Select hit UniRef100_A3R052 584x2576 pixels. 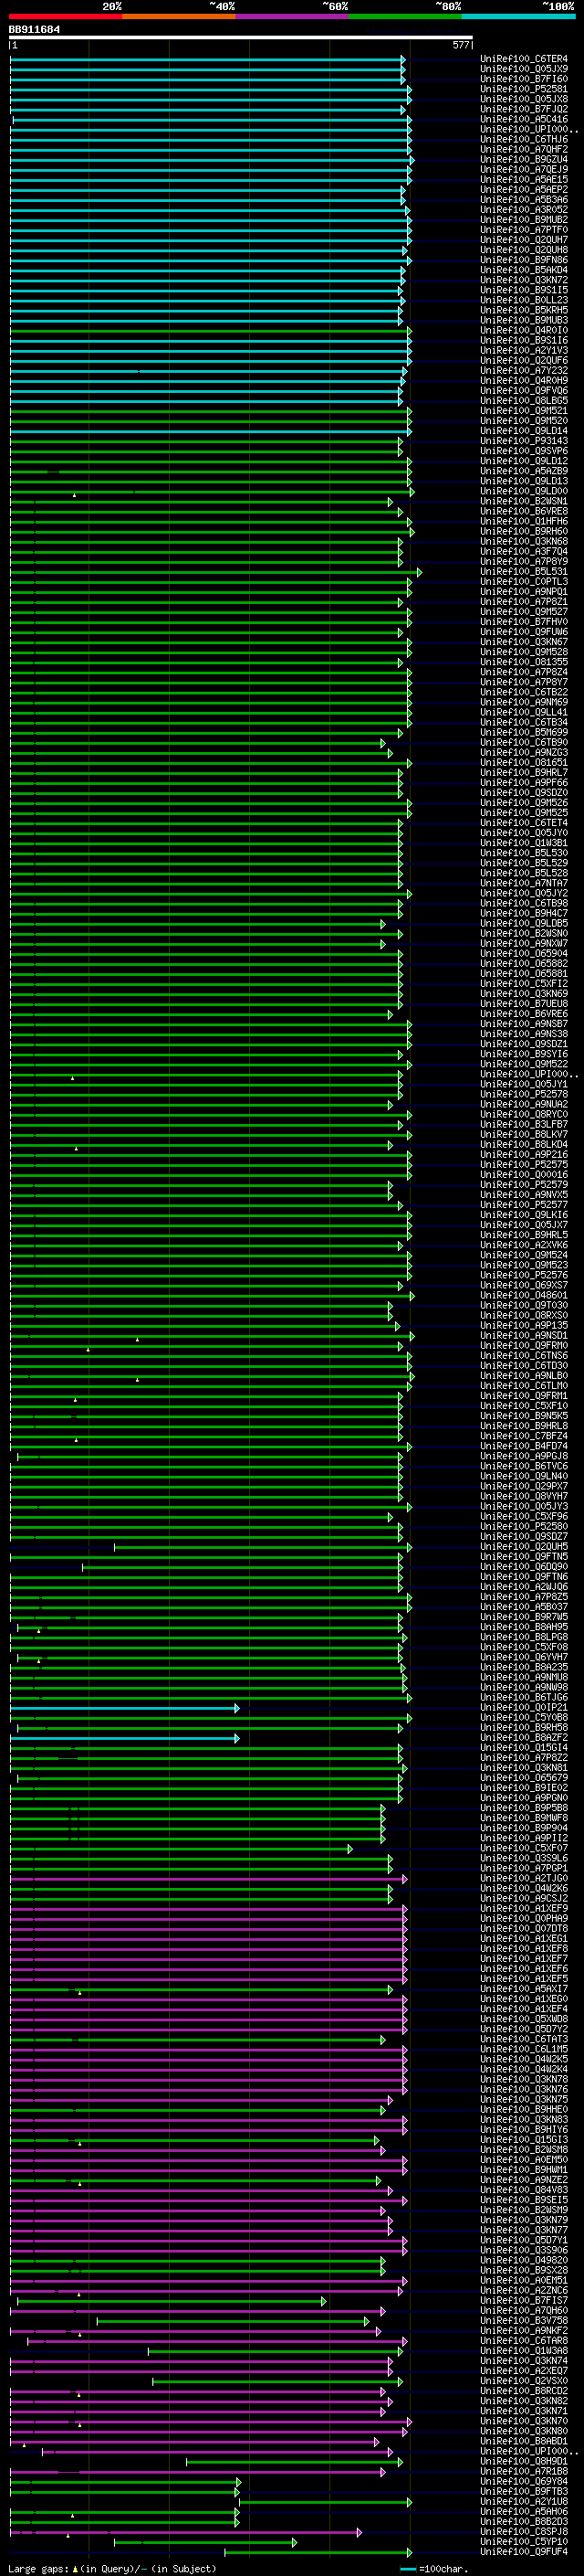tap(523, 210)
